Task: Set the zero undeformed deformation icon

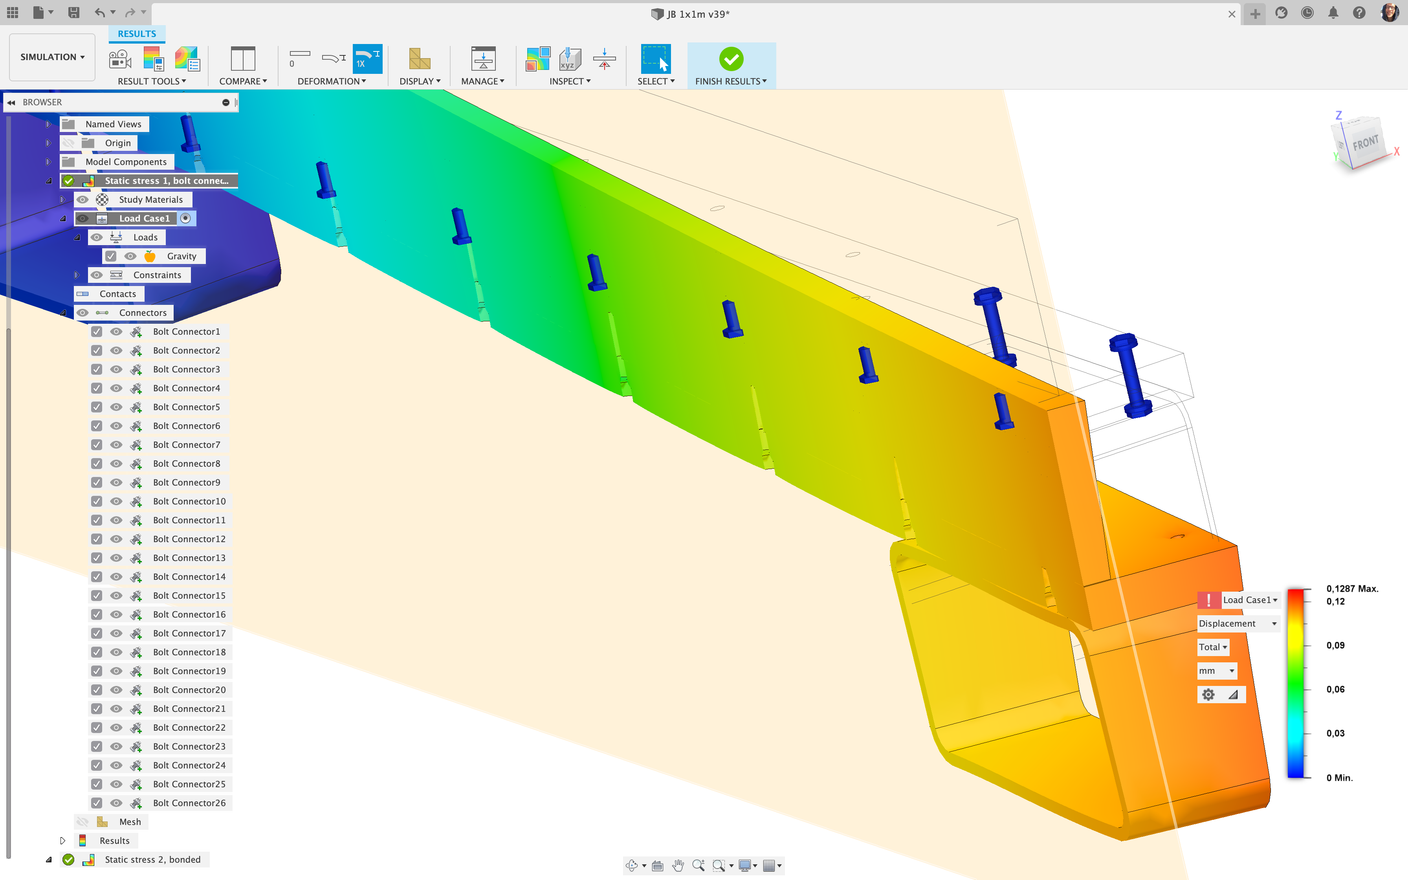Action: (300, 59)
